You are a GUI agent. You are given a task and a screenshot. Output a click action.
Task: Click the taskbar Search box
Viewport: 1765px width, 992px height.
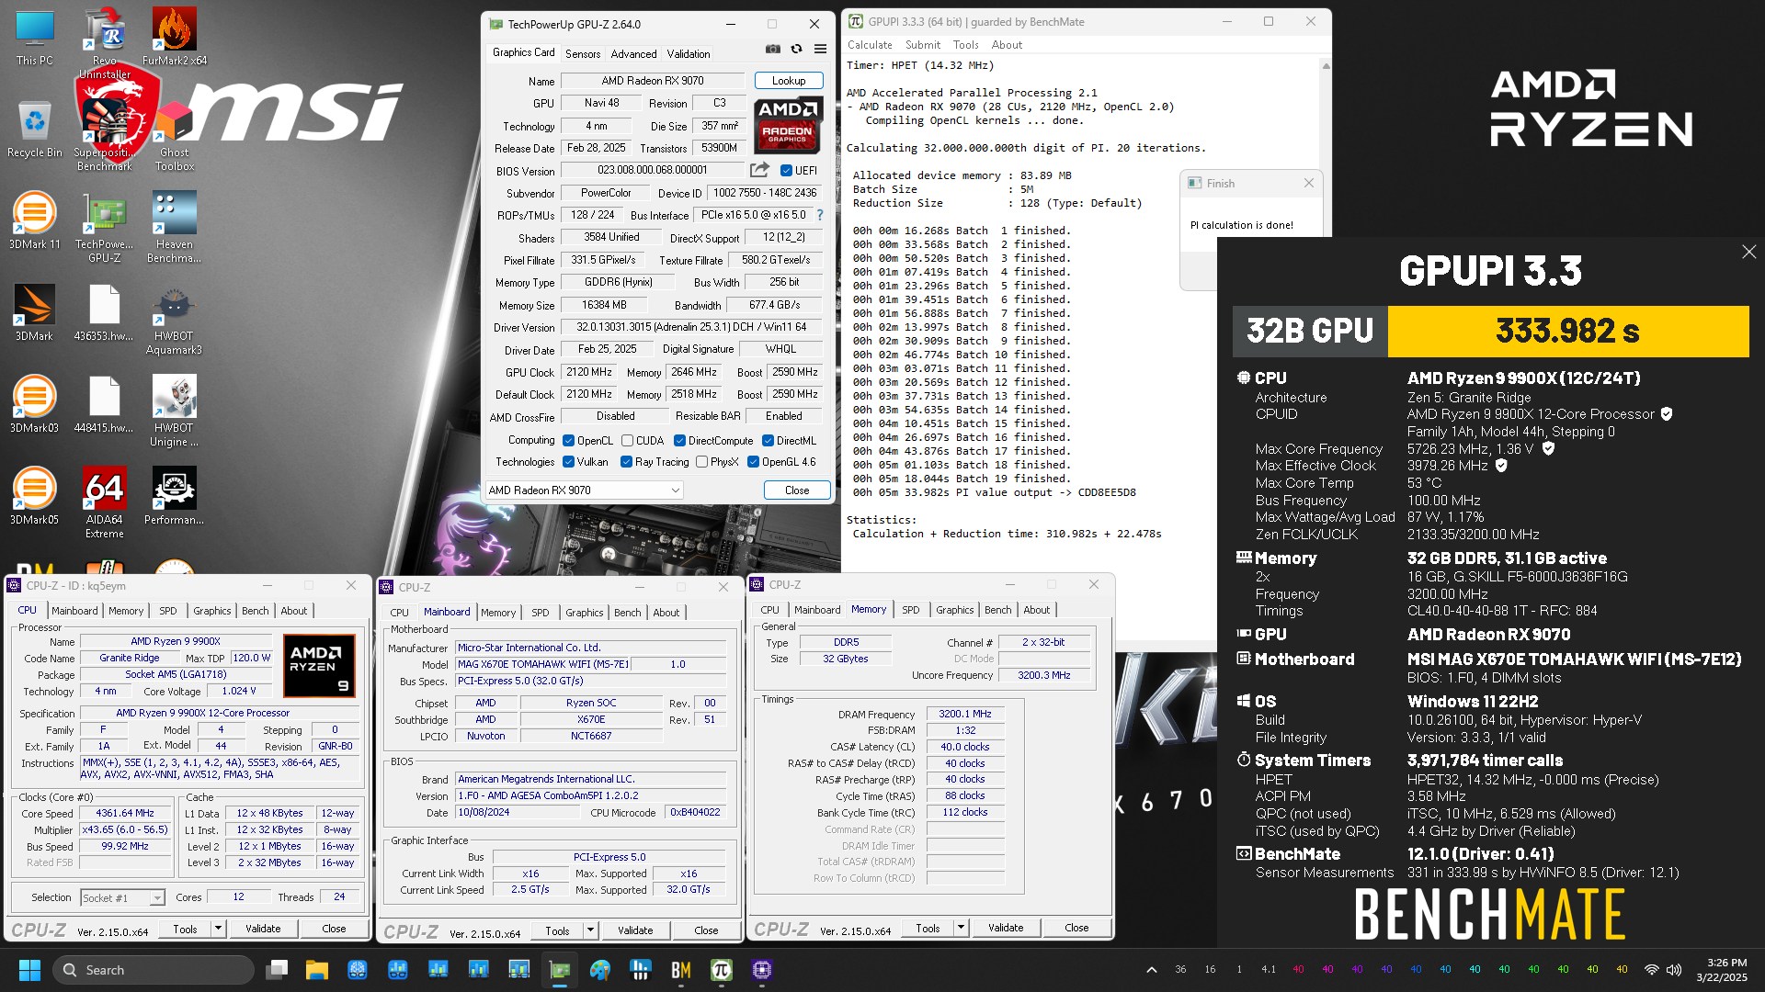154,970
